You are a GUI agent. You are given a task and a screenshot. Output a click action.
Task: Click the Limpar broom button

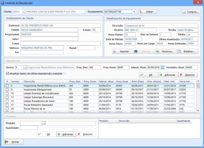coord(147,12)
